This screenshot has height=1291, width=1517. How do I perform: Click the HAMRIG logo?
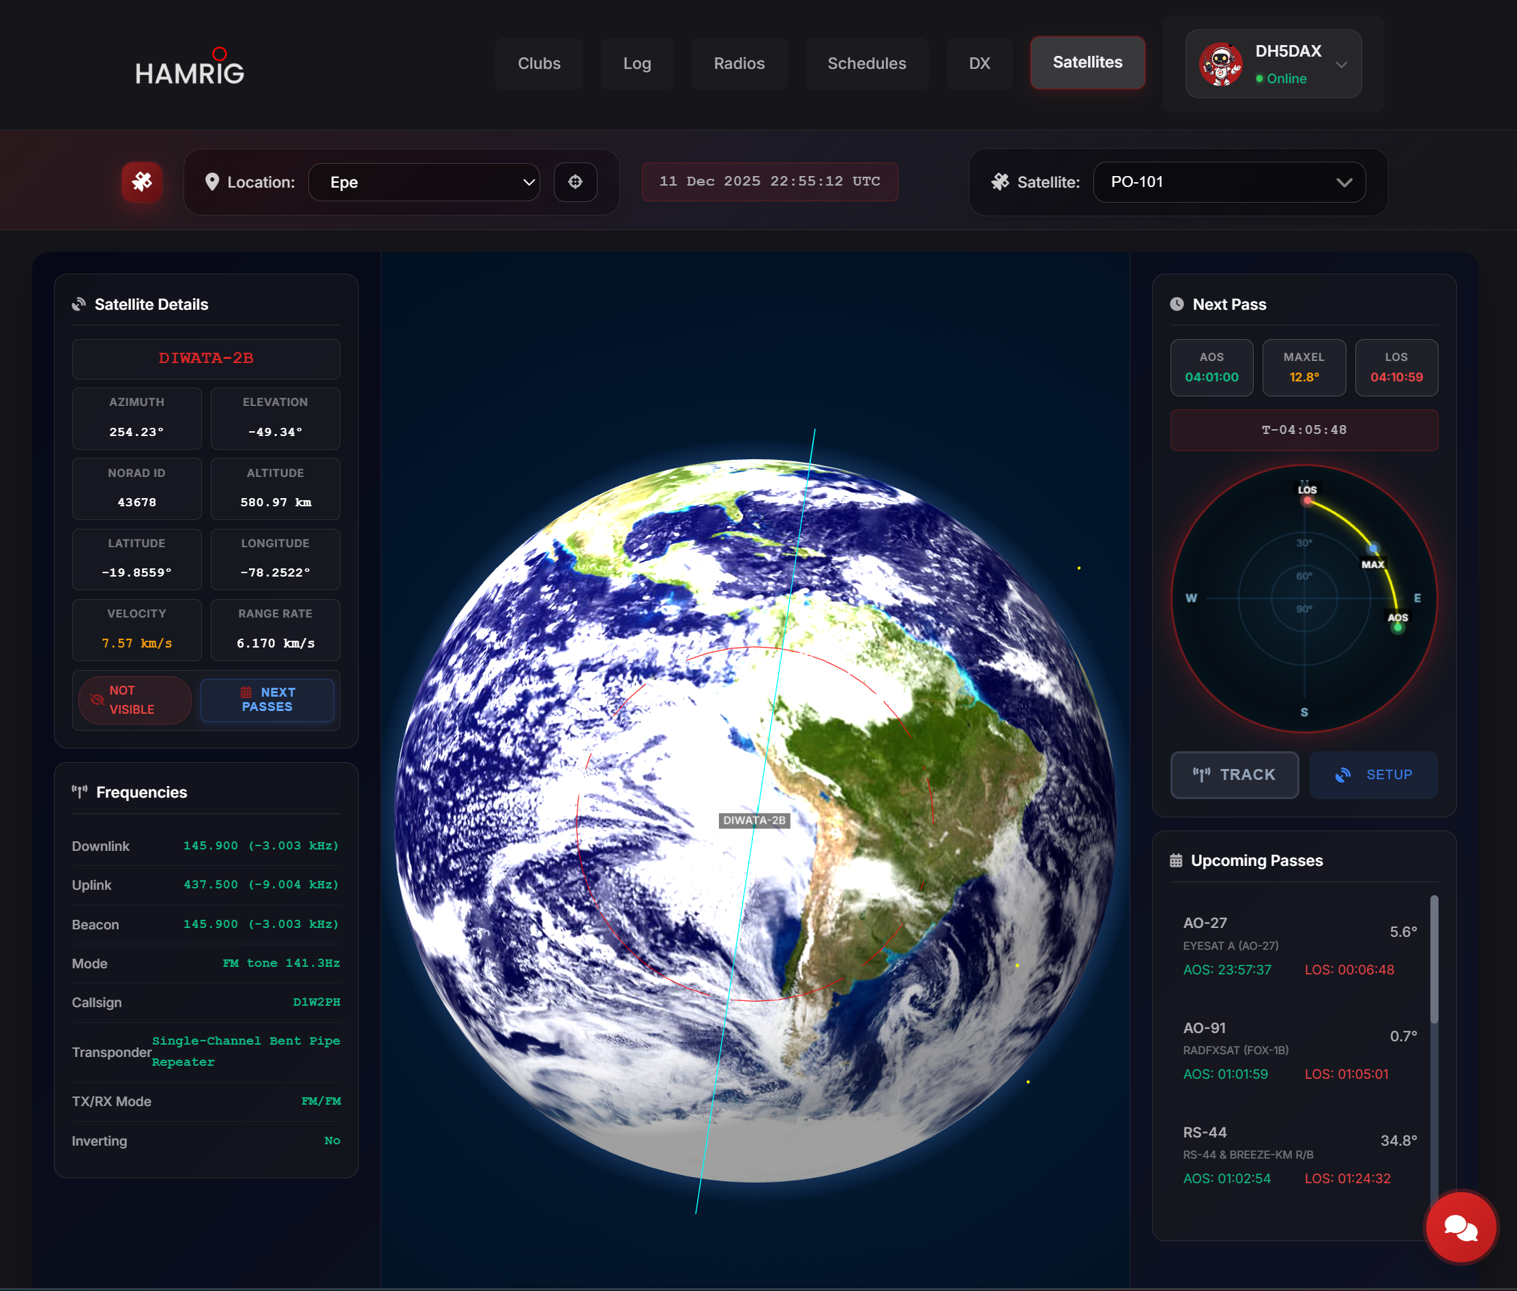click(190, 68)
